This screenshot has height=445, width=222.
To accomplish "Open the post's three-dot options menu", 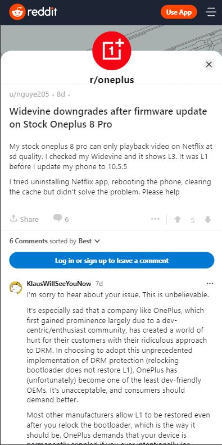I will click(x=155, y=219).
